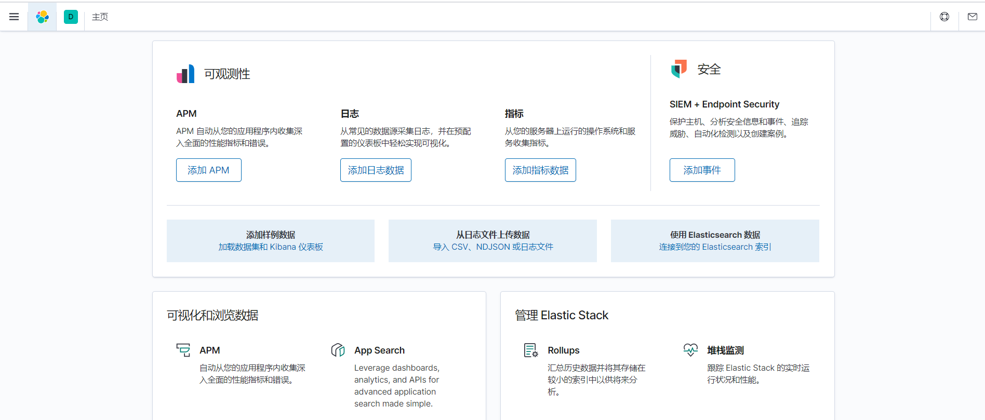Image resolution: width=985 pixels, height=420 pixels.
Task: Click the APM title in observability panel
Action: 187,114
